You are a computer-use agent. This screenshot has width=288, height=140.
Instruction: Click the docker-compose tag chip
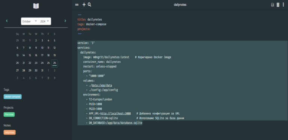point(12,97)
